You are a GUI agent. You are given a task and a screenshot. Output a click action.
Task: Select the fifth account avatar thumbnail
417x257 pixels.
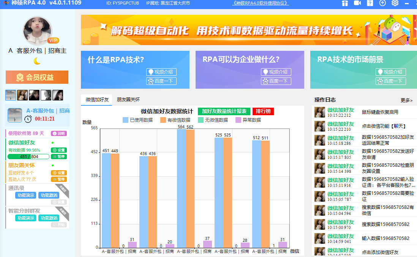[58, 95]
